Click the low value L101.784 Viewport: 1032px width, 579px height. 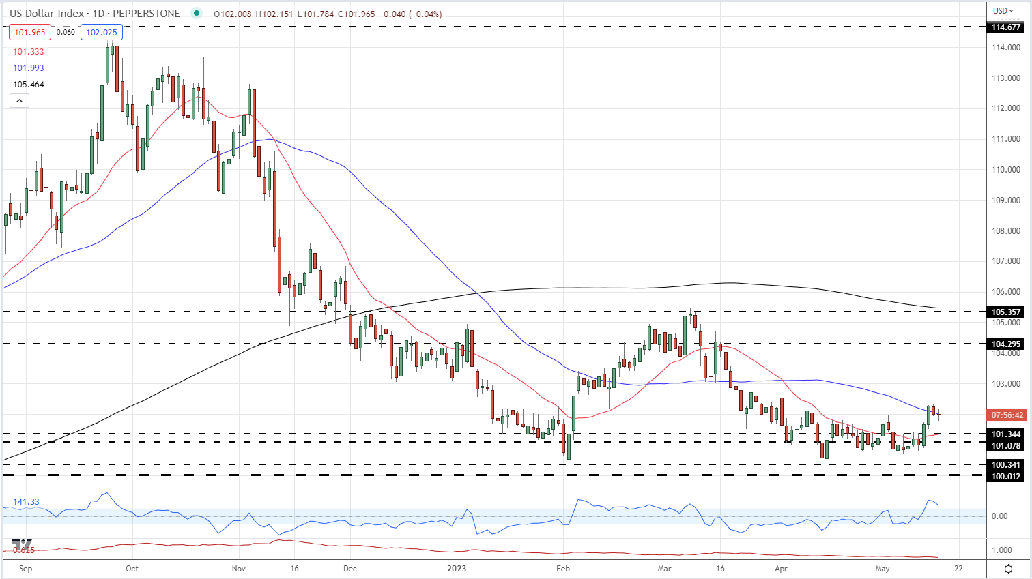[317, 14]
